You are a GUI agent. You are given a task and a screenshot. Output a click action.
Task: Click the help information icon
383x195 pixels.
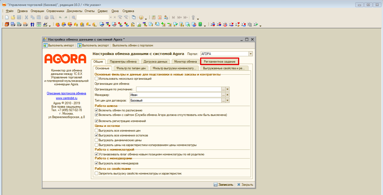coord(141,17)
